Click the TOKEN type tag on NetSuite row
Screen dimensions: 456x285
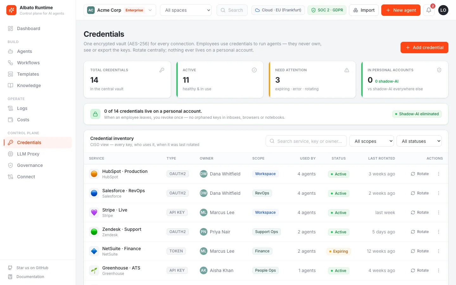coord(176,251)
